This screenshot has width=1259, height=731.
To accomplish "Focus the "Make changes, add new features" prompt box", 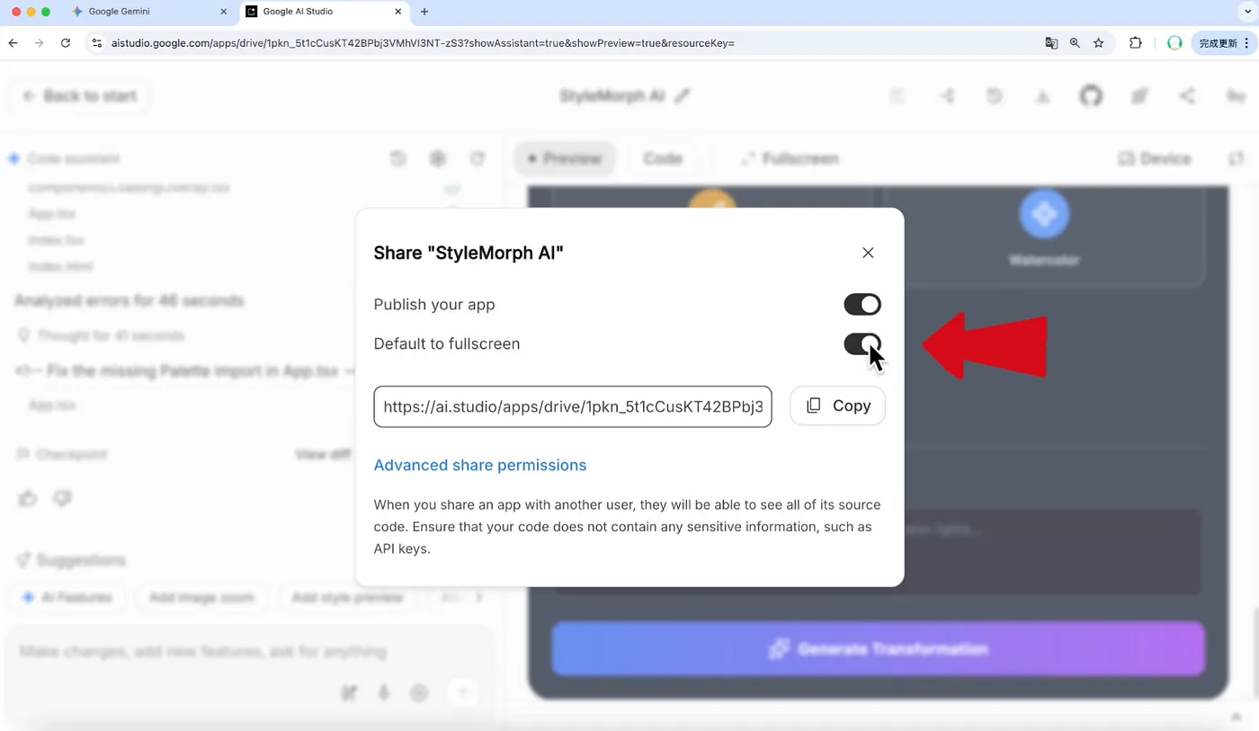I will click(248, 652).
